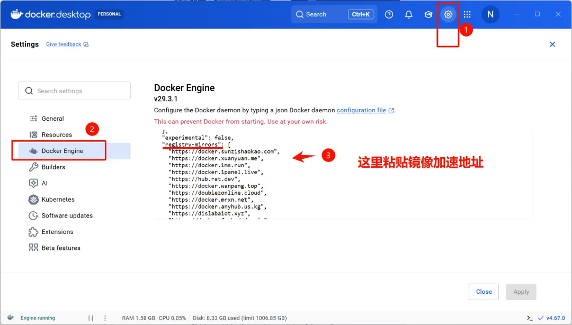Viewport: 572px width, 325px height.
Task: Click the Beta features grid icon
Action: click(33, 248)
